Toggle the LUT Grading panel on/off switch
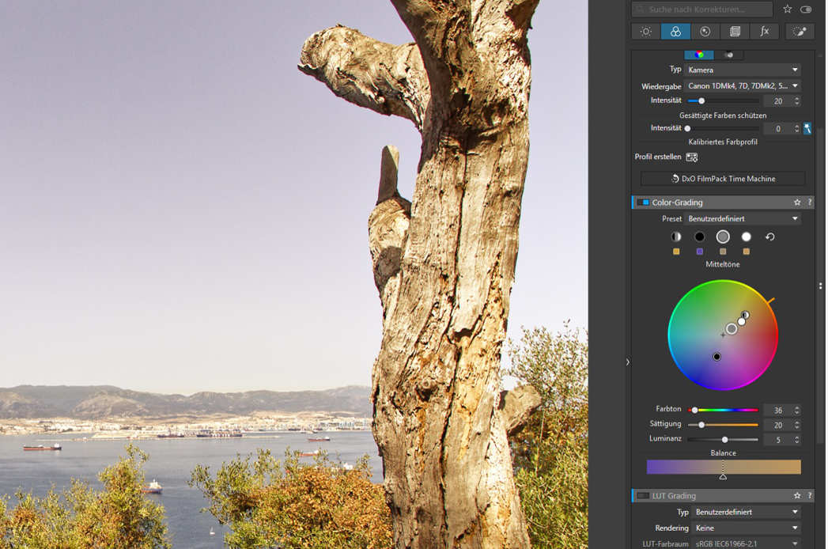828x549 pixels. pyautogui.click(x=643, y=496)
